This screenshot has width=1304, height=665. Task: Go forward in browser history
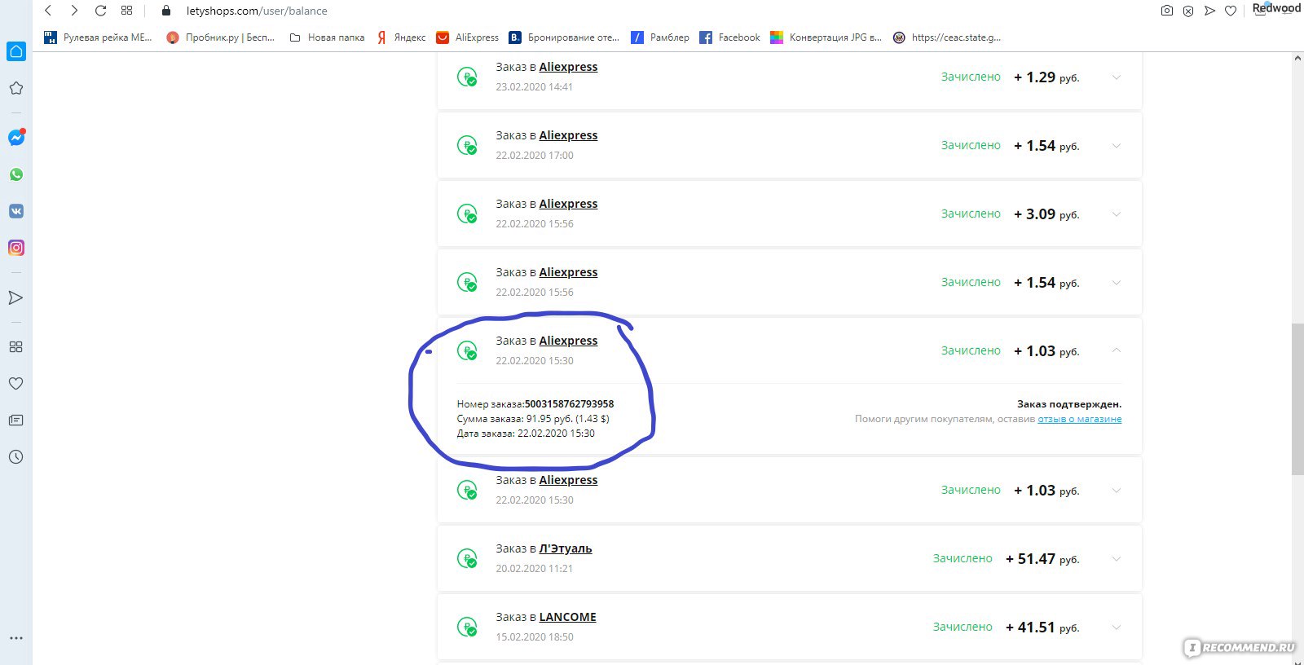(x=74, y=11)
